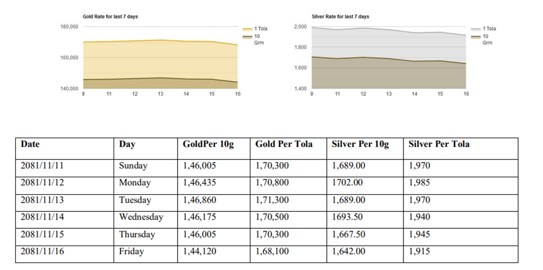
Task: Click the 1,46,860 gold price cell
Action: click(x=199, y=200)
